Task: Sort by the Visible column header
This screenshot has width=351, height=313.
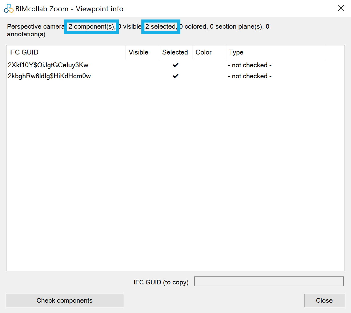Action: (142, 52)
